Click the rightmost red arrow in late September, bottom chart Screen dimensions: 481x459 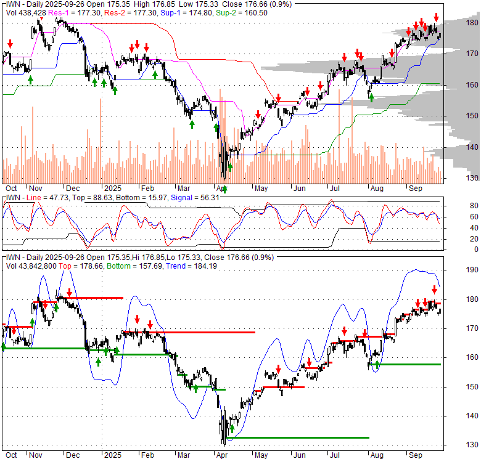434,289
